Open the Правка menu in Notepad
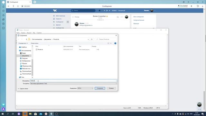 click(x=23, y=33)
